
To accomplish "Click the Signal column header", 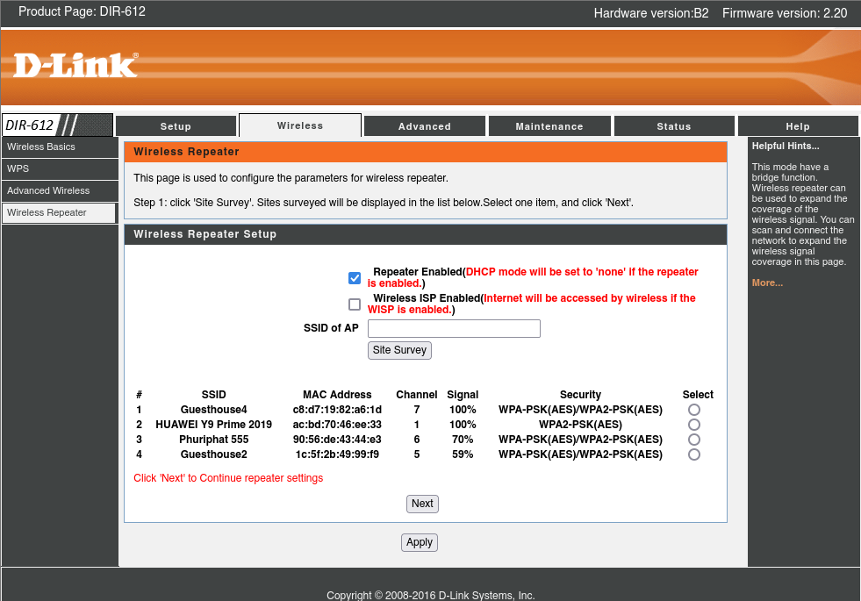I will (463, 395).
